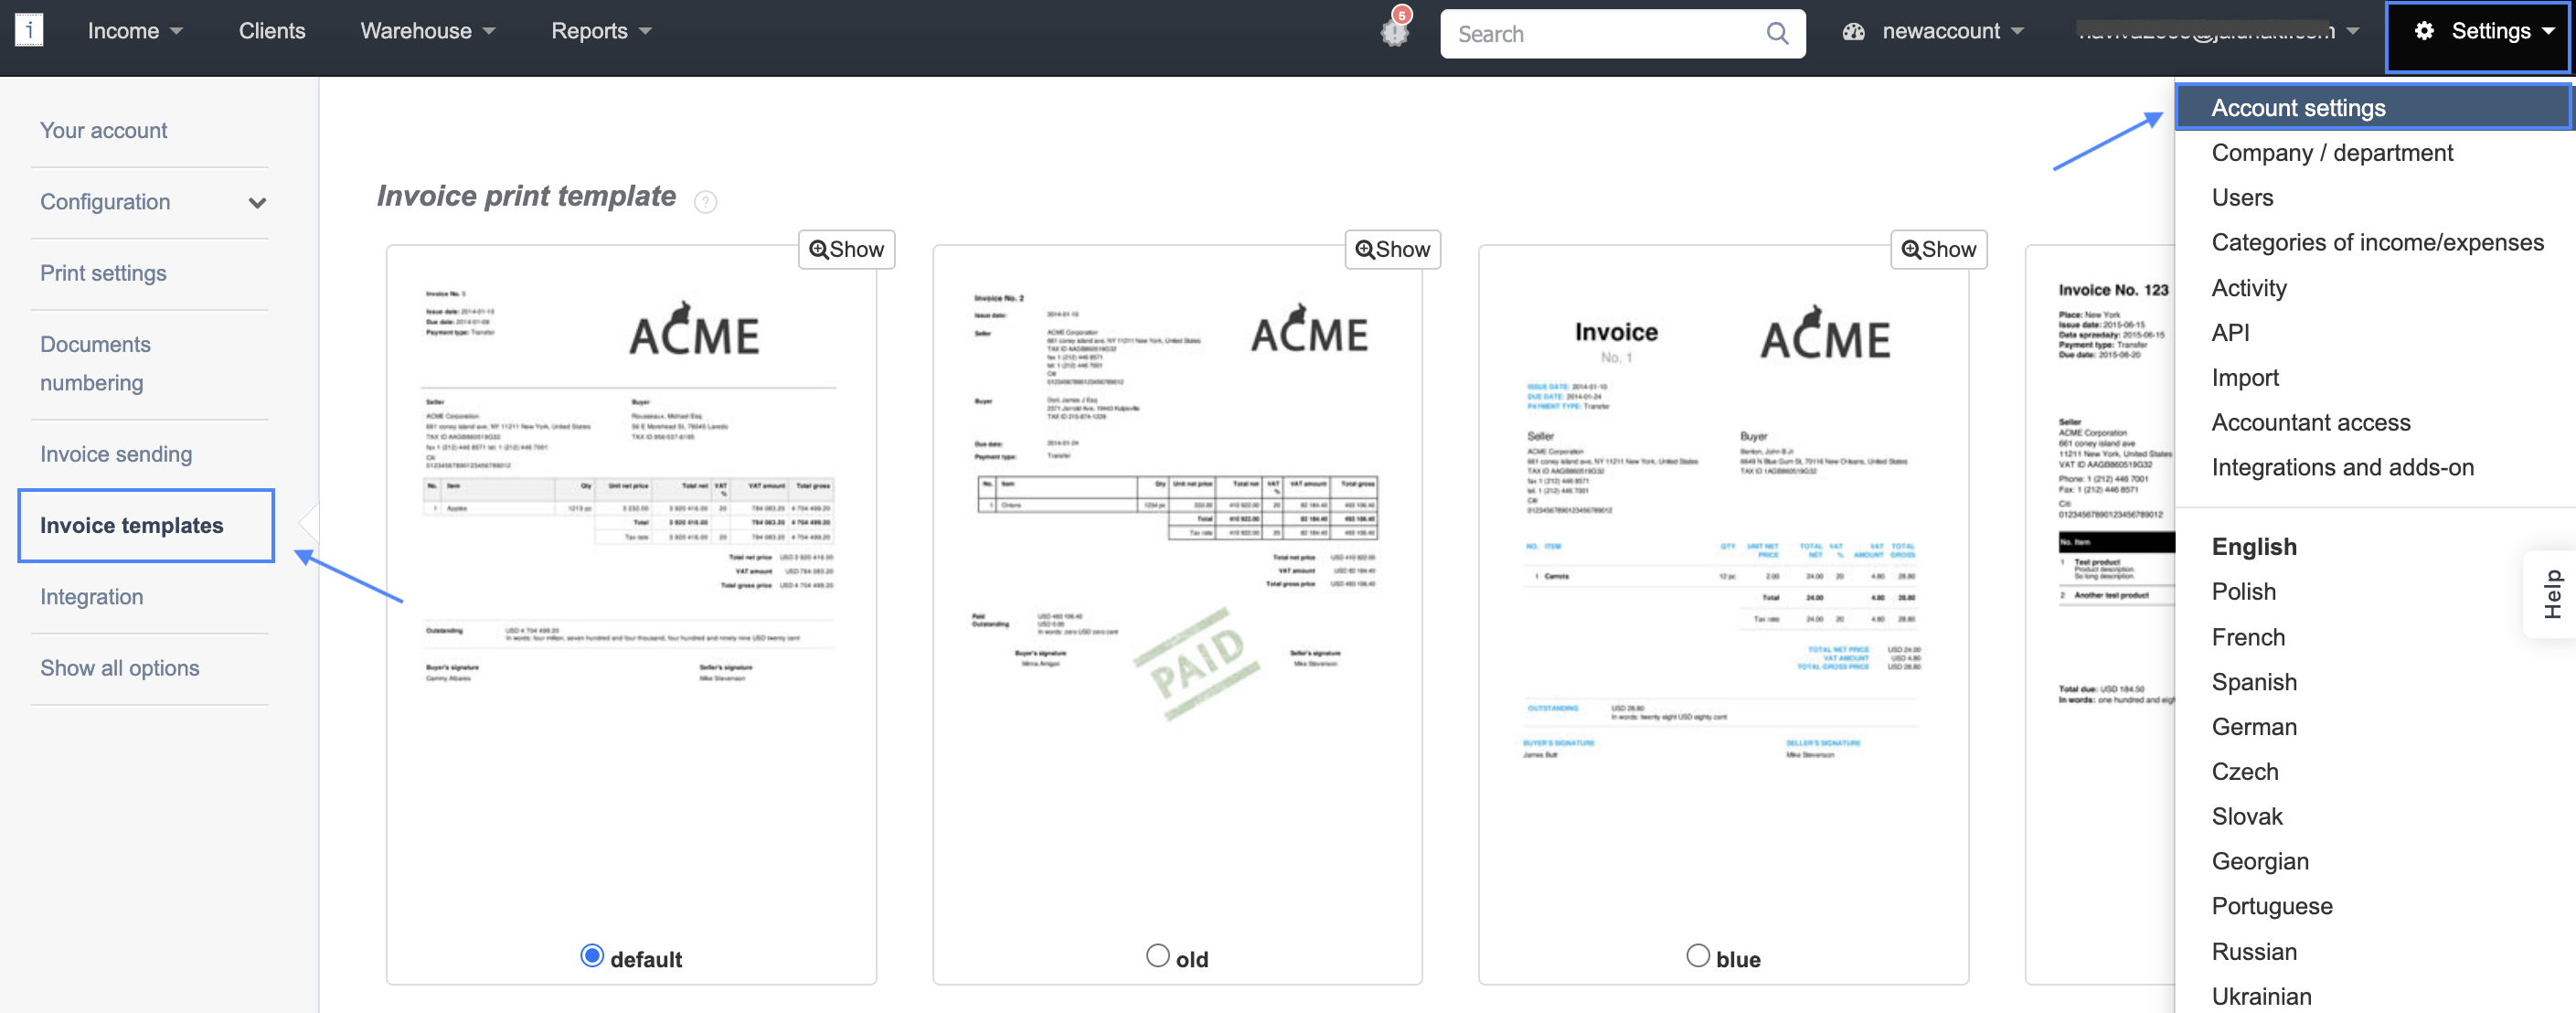
Task: Open the Reports dropdown menu
Action: click(601, 31)
